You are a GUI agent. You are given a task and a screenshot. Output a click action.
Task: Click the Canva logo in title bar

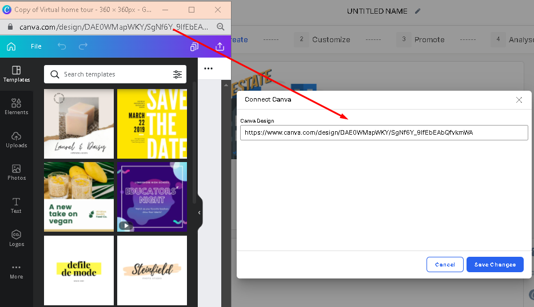tap(7, 10)
